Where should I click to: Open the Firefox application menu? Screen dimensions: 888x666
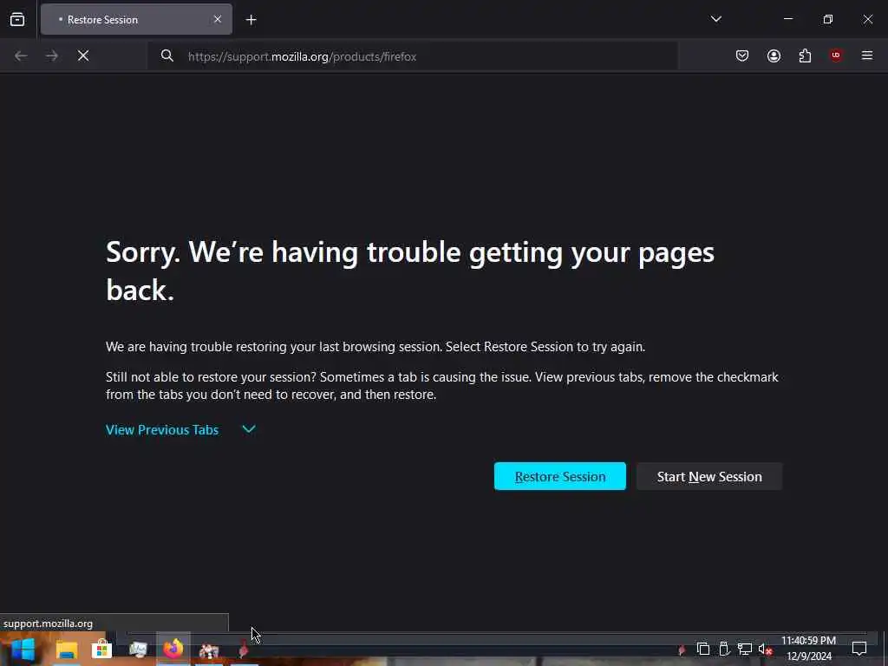click(x=867, y=55)
